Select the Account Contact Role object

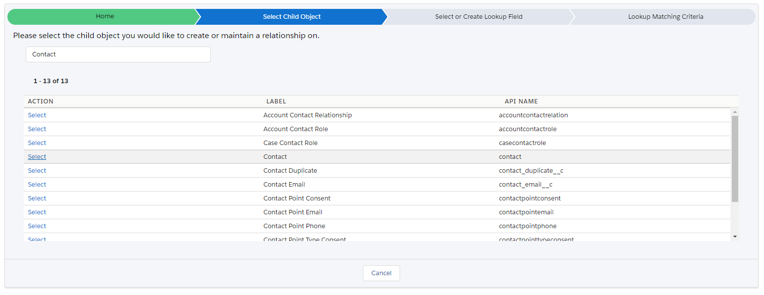37,129
